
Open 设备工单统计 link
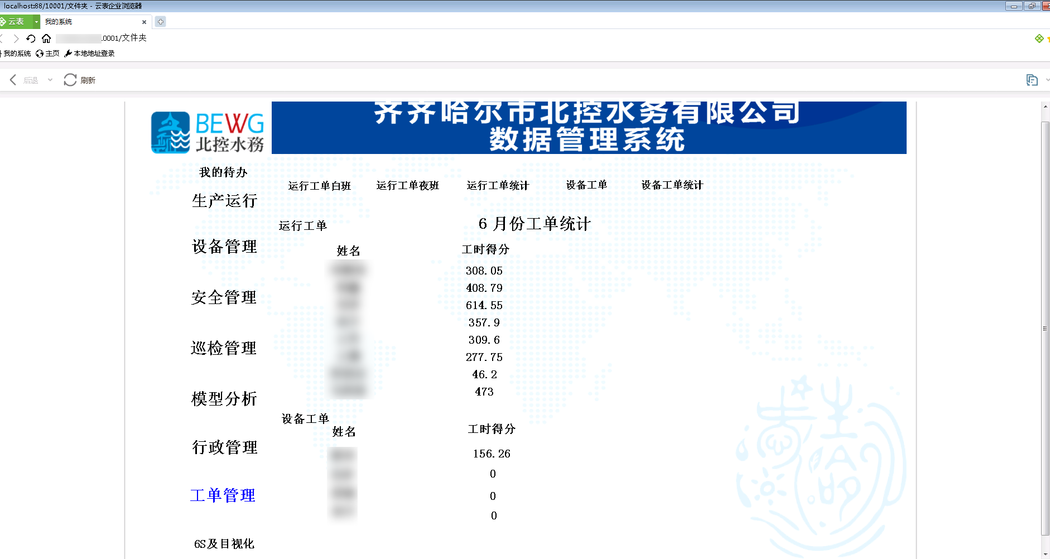[672, 185]
